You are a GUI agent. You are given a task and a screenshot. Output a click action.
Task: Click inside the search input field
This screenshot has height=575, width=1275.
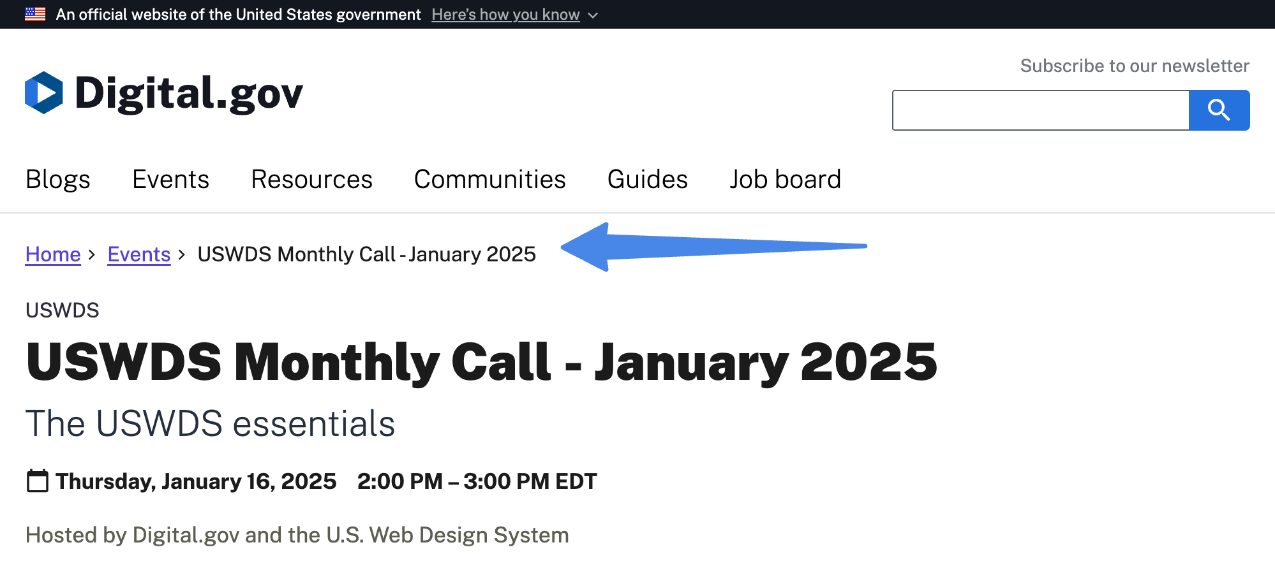pyautogui.click(x=1040, y=110)
